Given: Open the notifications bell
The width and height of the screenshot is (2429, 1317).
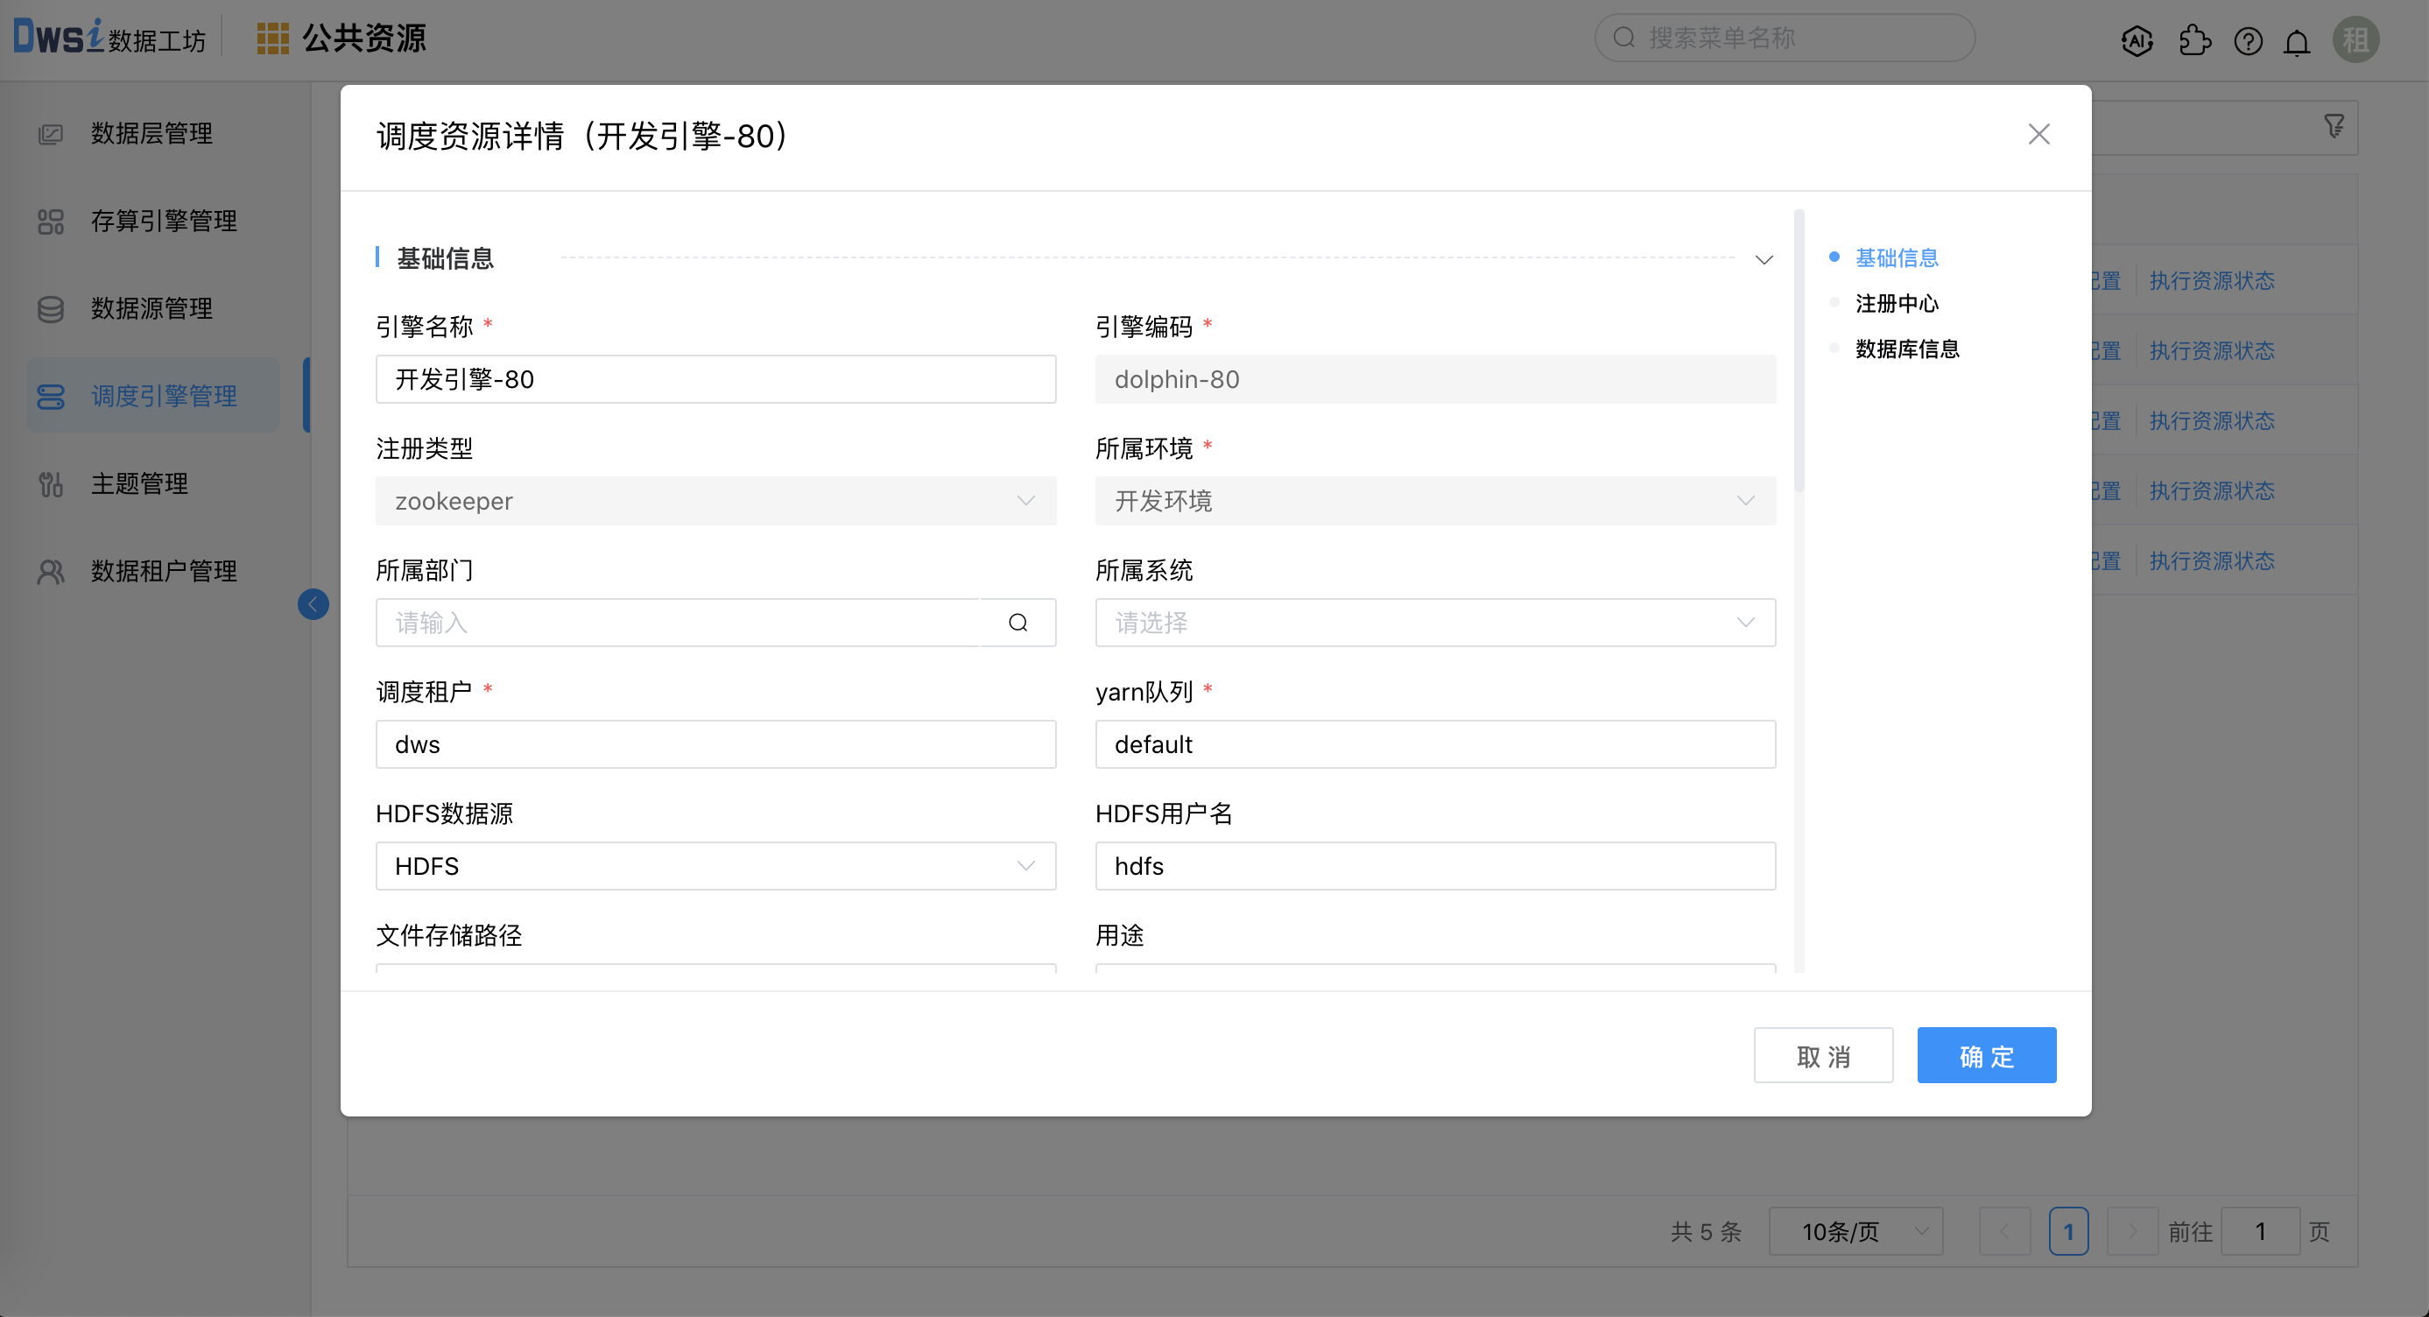Looking at the screenshot, I should tap(2297, 42).
